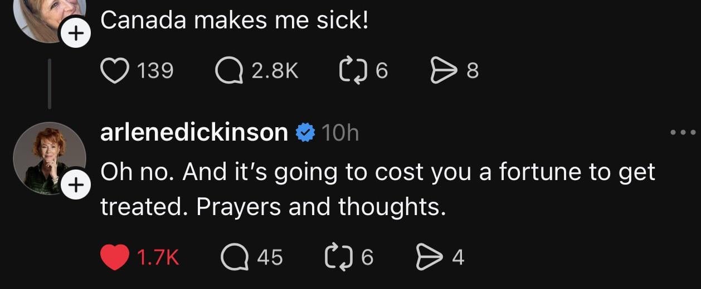View the 1.7K likes count on the reply
701x289 pixels.
[158, 257]
